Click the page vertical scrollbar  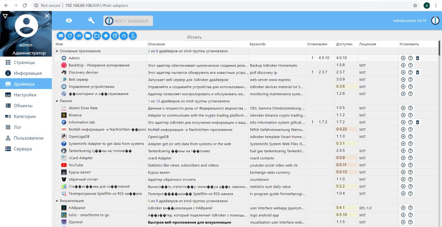coord(440,48)
